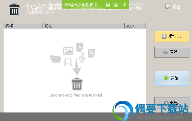Image resolution: width=192 pixels, height=121 pixels.
Task: Click the plus icon on 添加 button
Action: tap(164, 36)
